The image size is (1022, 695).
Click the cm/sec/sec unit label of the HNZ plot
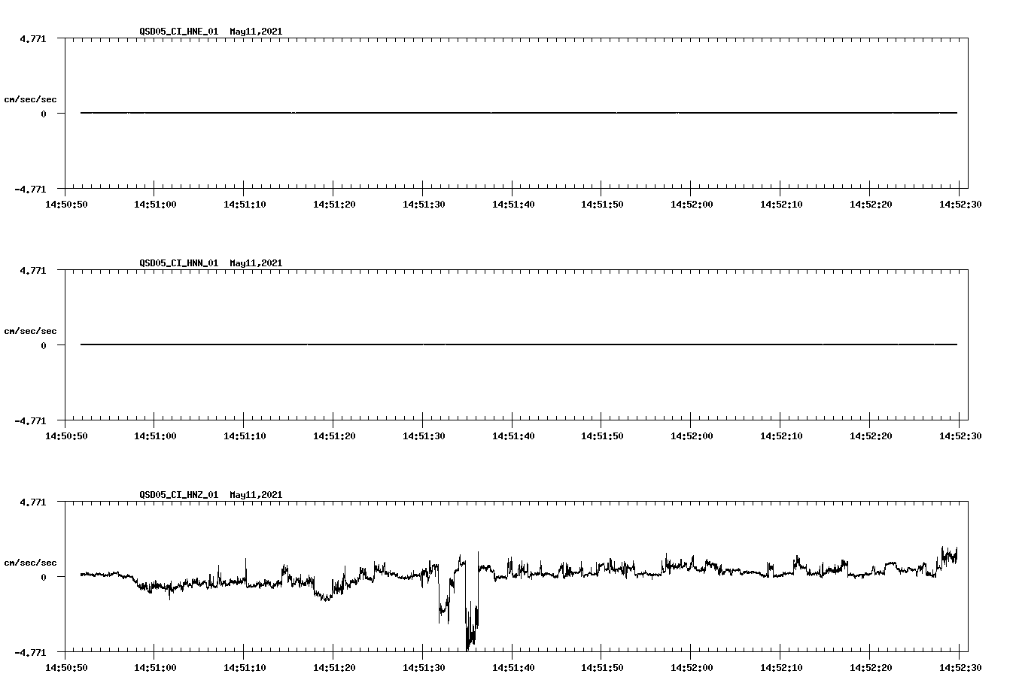point(31,562)
